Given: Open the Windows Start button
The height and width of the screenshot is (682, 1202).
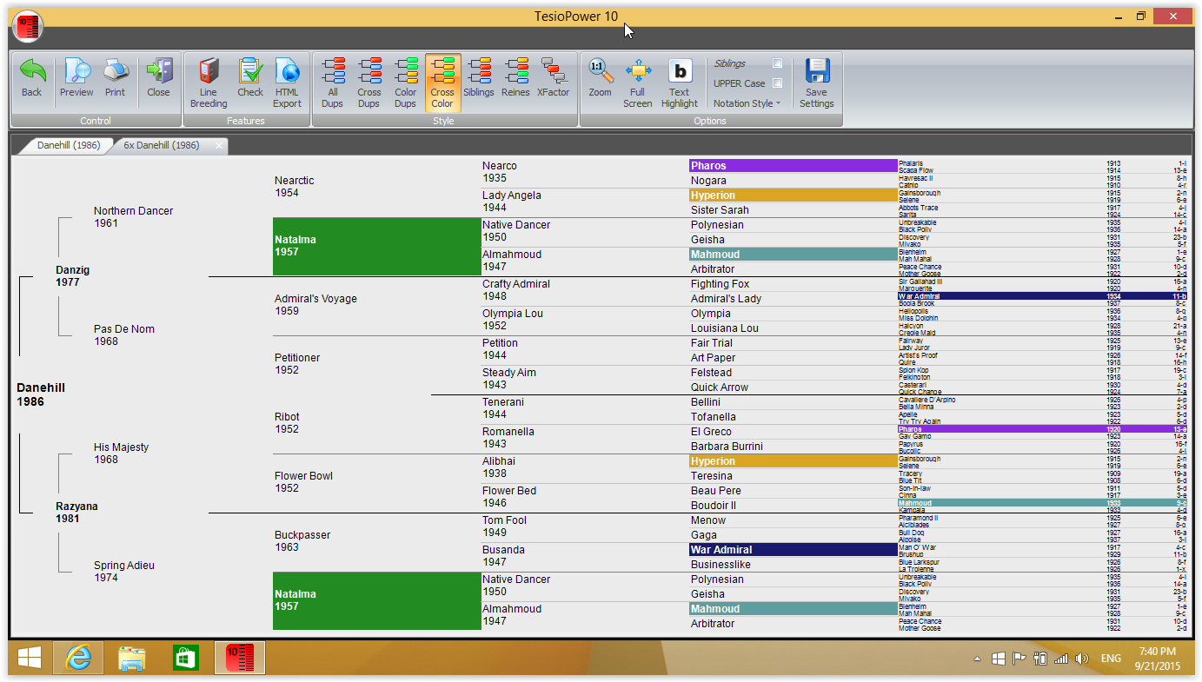Looking at the screenshot, I should click(29, 659).
